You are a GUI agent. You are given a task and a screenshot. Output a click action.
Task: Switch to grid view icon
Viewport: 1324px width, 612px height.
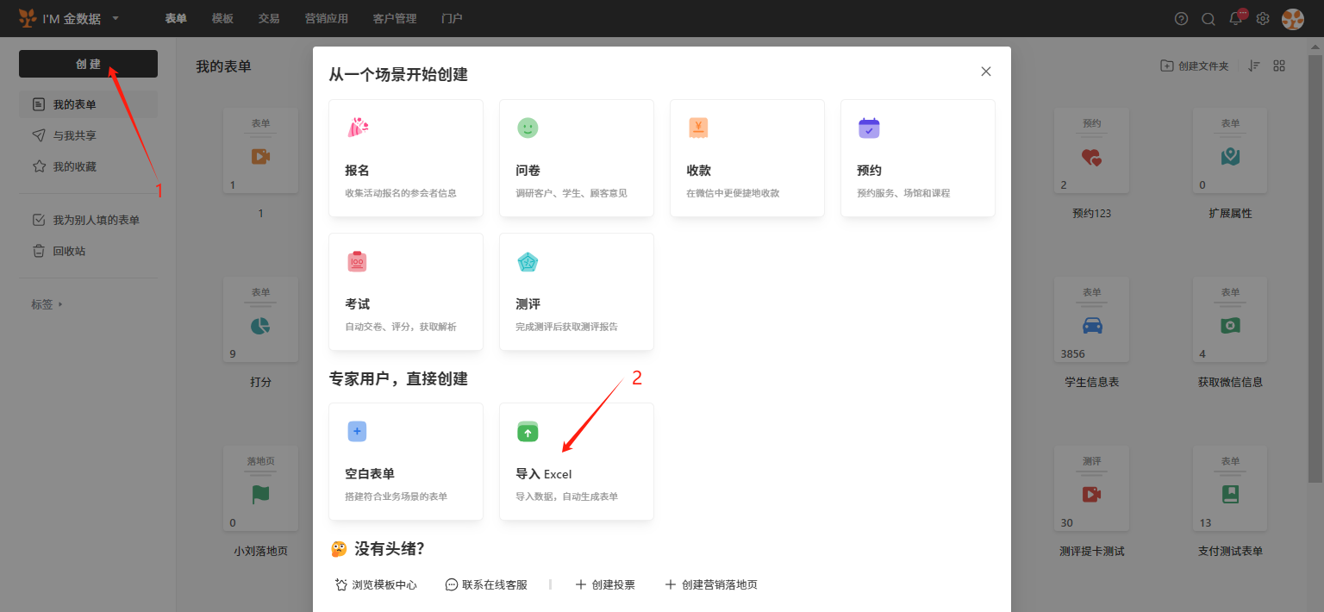coord(1279,66)
